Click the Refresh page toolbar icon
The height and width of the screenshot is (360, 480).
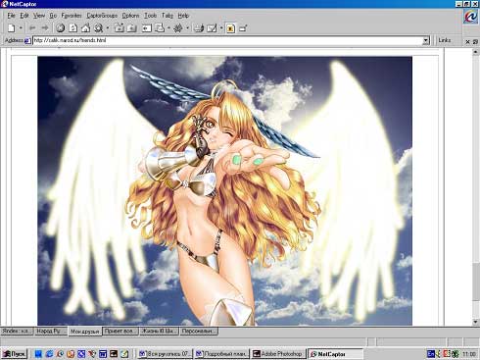[73, 28]
